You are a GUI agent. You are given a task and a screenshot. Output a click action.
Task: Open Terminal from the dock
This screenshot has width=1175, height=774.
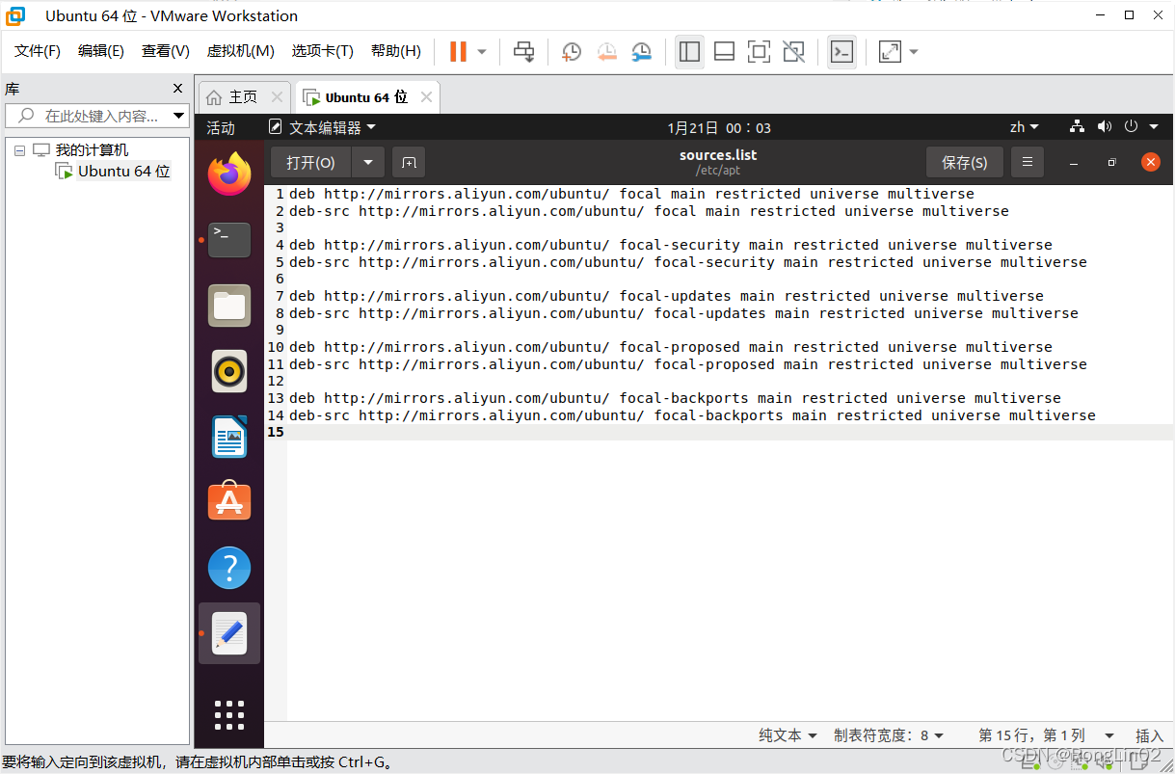[x=229, y=239]
